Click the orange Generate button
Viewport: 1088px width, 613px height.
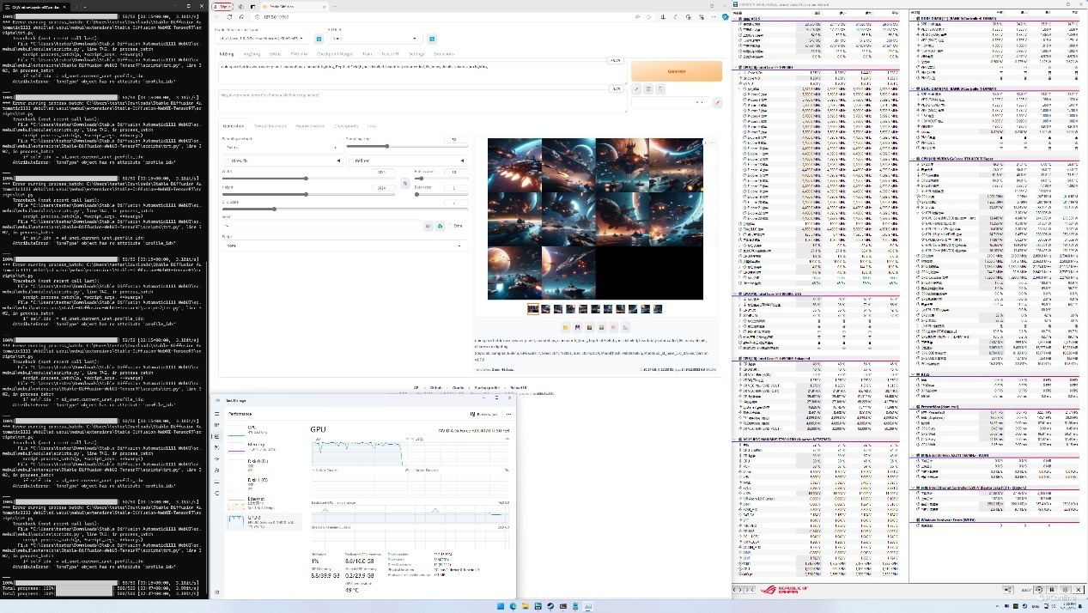[676, 70]
